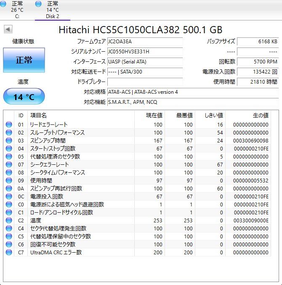Click the firmware field JC2OA3EA
282x285 pixels.
coord(145,42)
